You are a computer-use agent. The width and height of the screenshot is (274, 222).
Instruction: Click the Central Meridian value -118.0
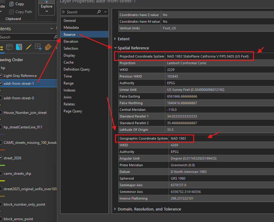(x=172, y=110)
